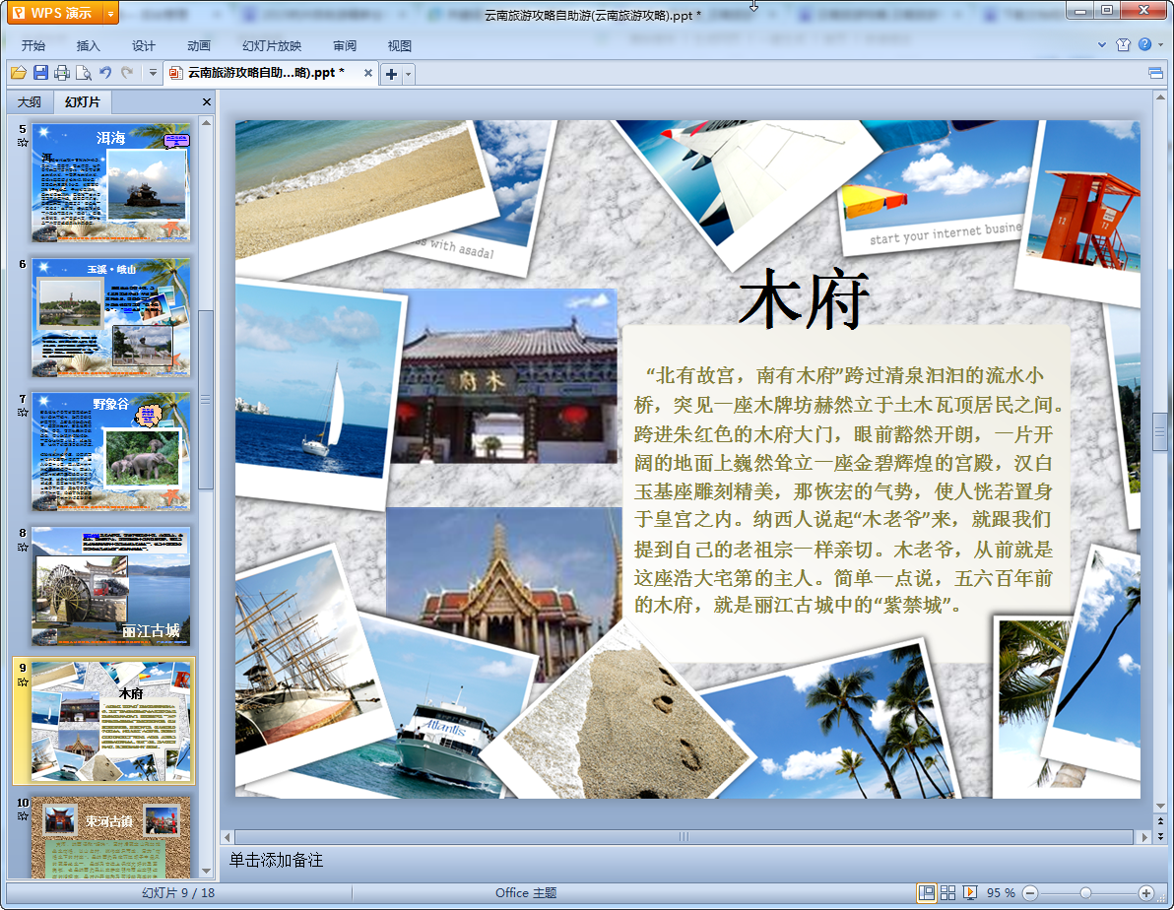The image size is (1174, 910).
Task: Click 单击添加备注 notes field
Action: click(x=277, y=860)
